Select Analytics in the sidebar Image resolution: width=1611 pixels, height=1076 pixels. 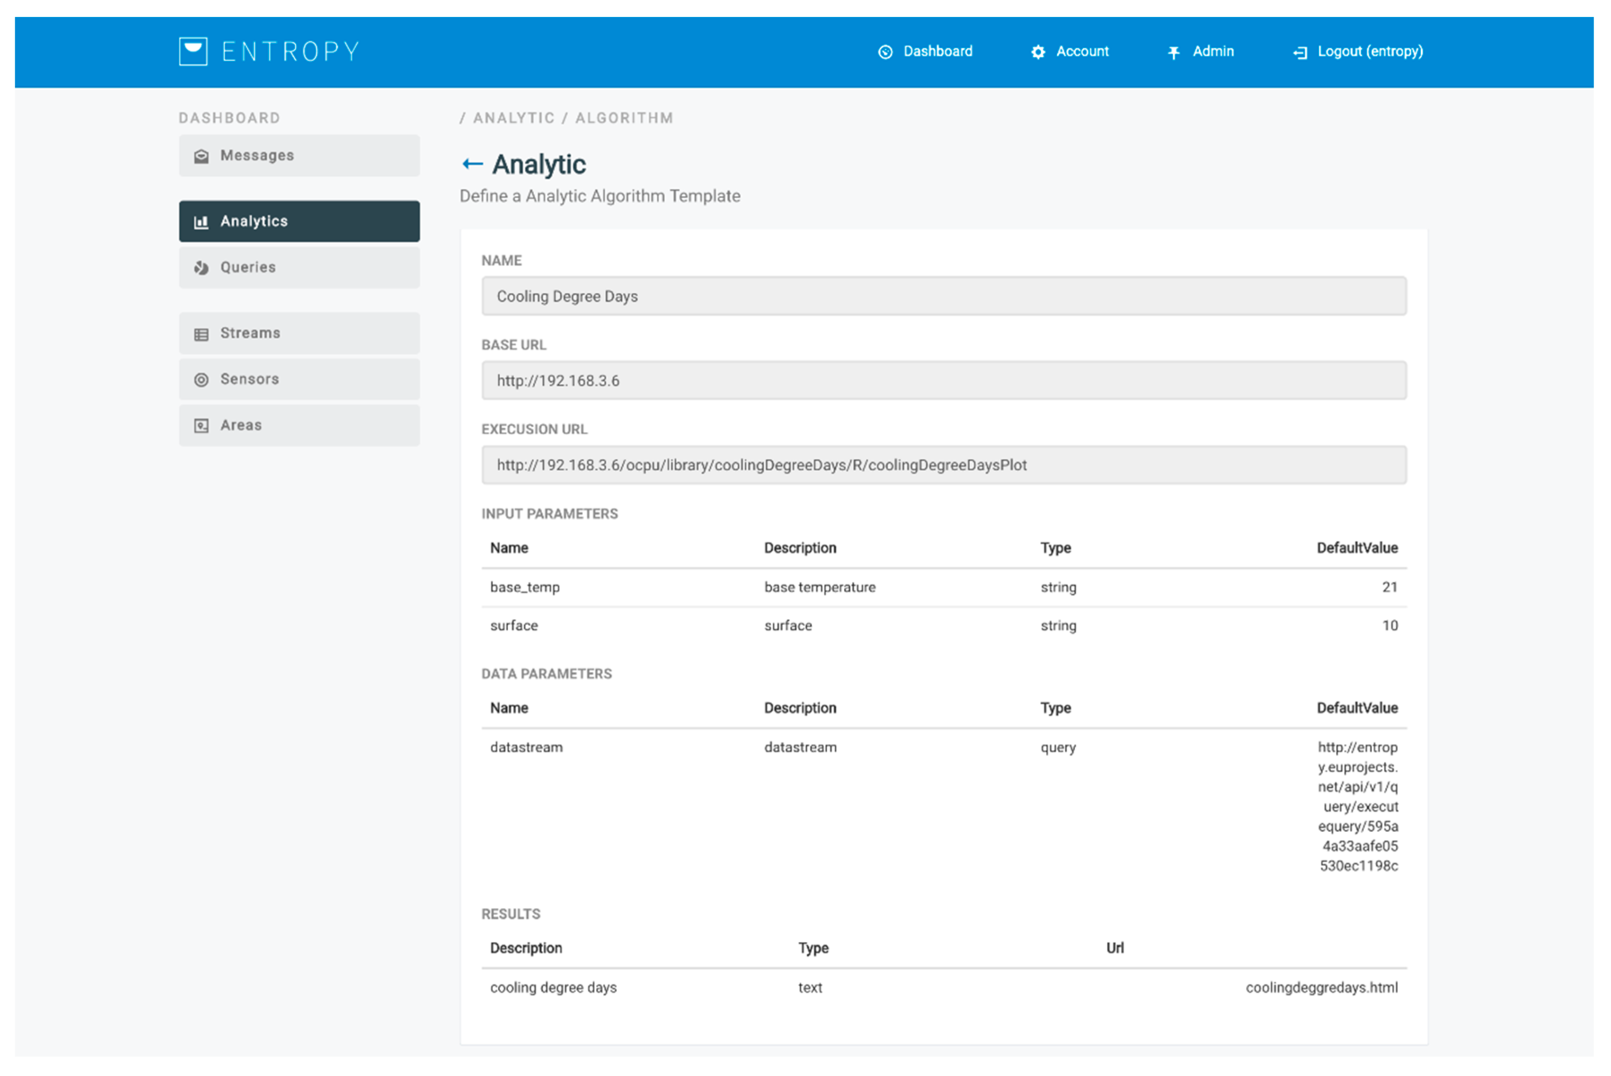tap(299, 221)
